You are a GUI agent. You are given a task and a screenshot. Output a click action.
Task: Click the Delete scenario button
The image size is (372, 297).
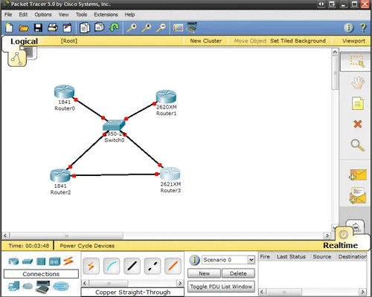238,273
